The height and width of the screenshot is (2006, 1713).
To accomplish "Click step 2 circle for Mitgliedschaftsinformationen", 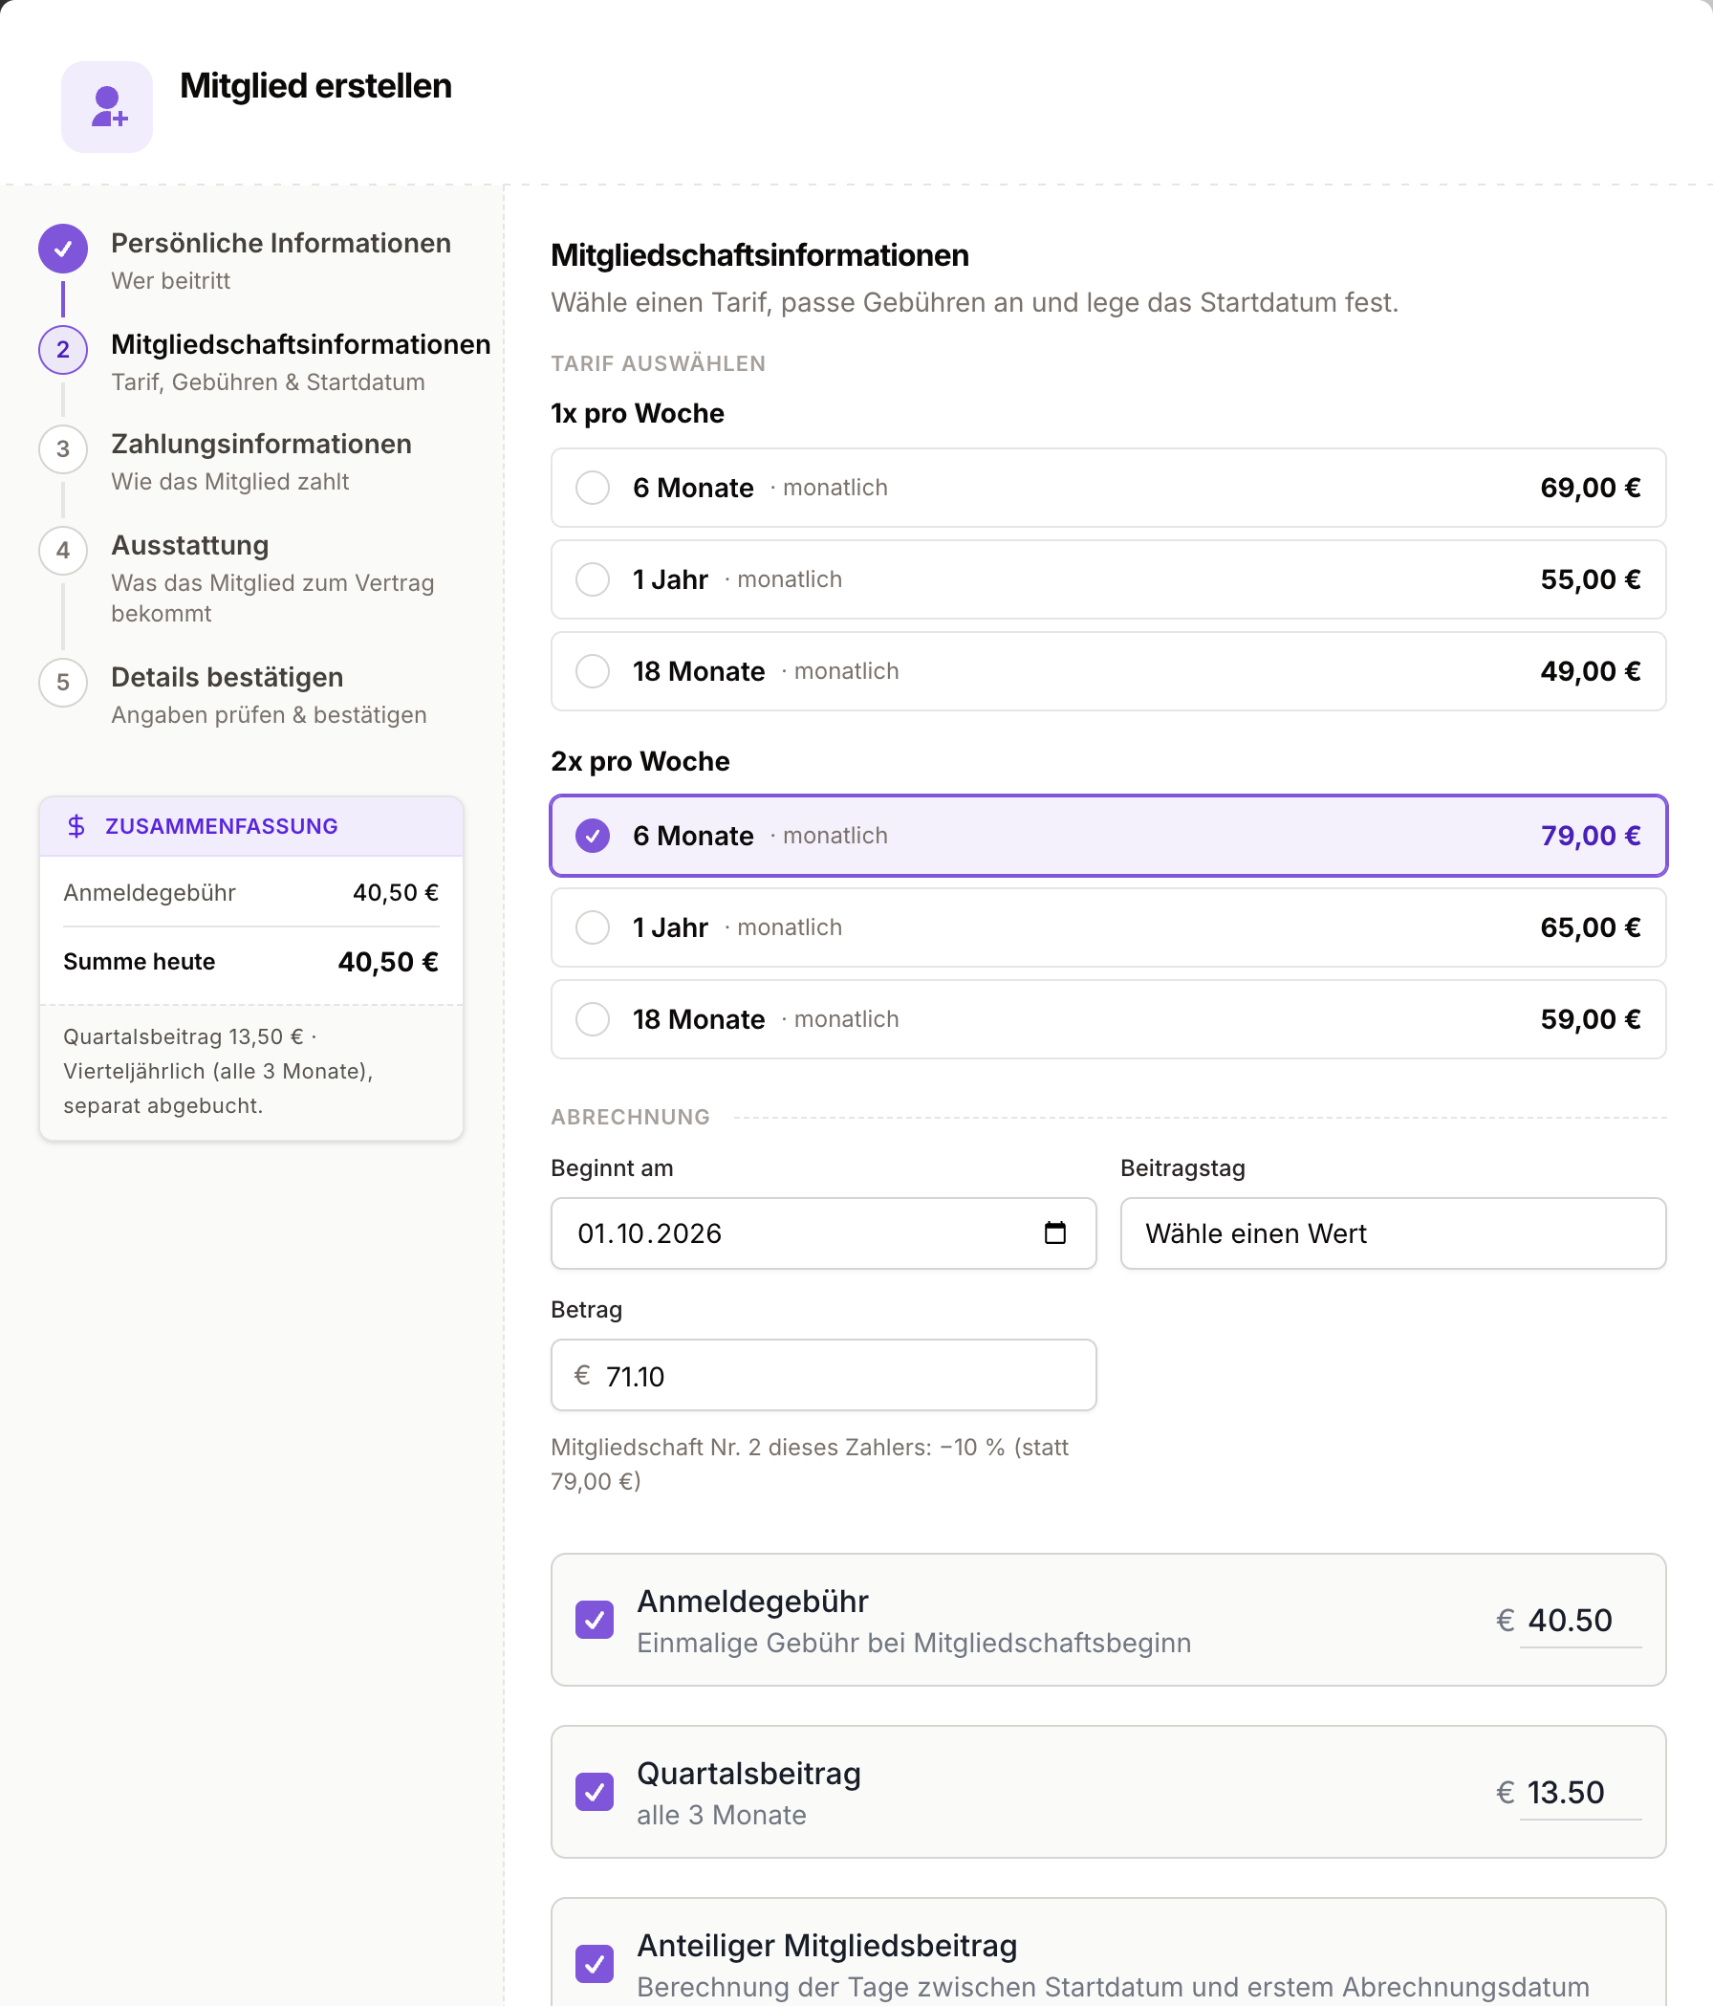I will click(63, 350).
